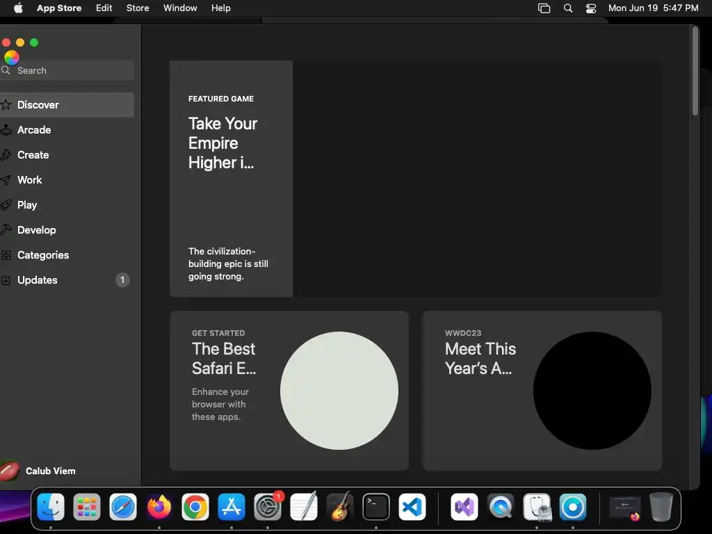Open Finder from the dock
The width and height of the screenshot is (712, 534).
click(x=50, y=507)
